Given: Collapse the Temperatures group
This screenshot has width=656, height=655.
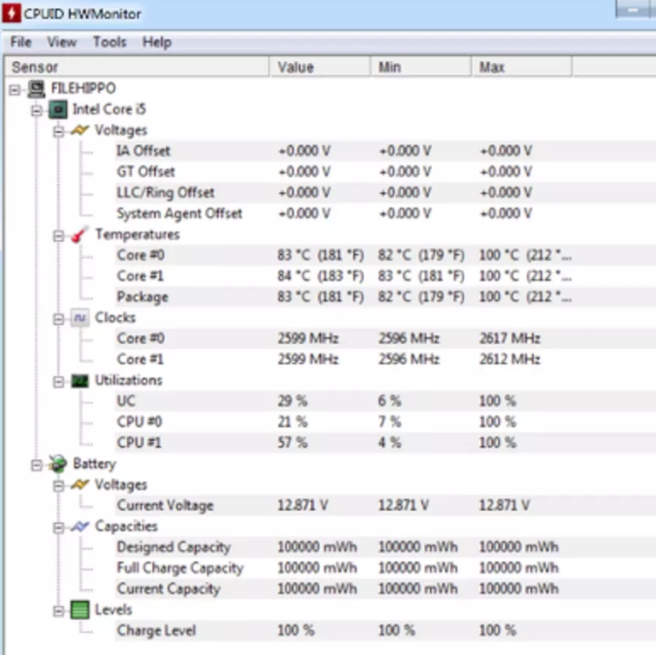Looking at the screenshot, I should [58, 235].
